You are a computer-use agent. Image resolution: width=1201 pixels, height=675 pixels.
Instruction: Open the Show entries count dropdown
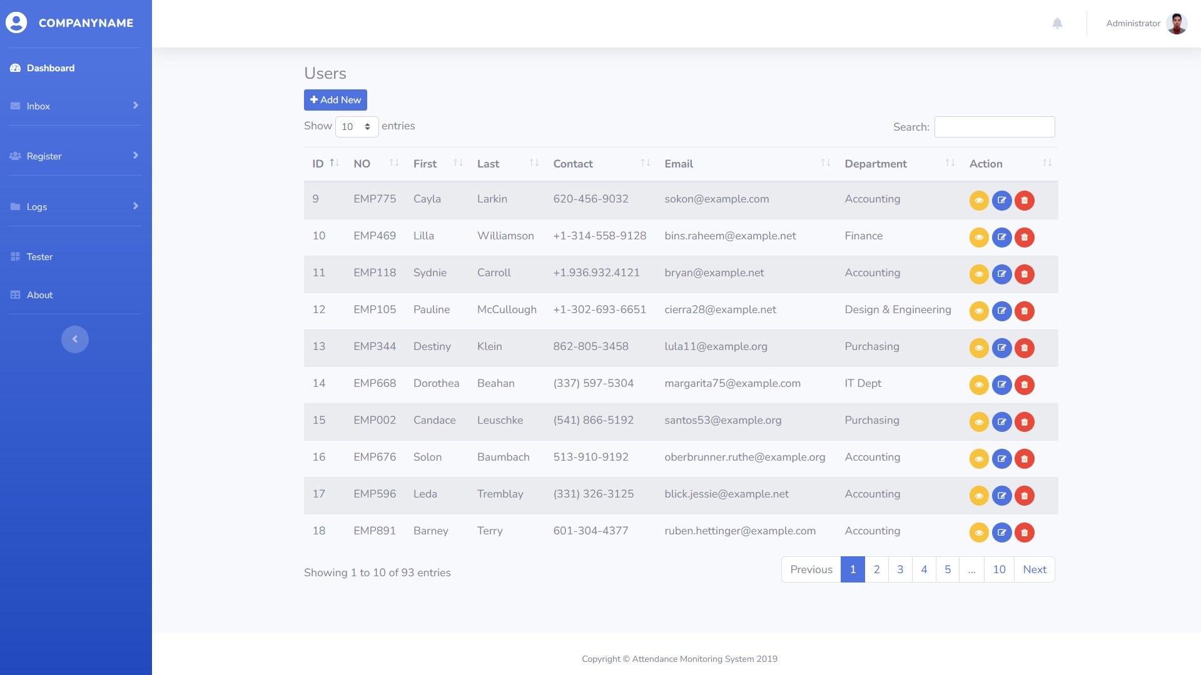[x=357, y=127]
